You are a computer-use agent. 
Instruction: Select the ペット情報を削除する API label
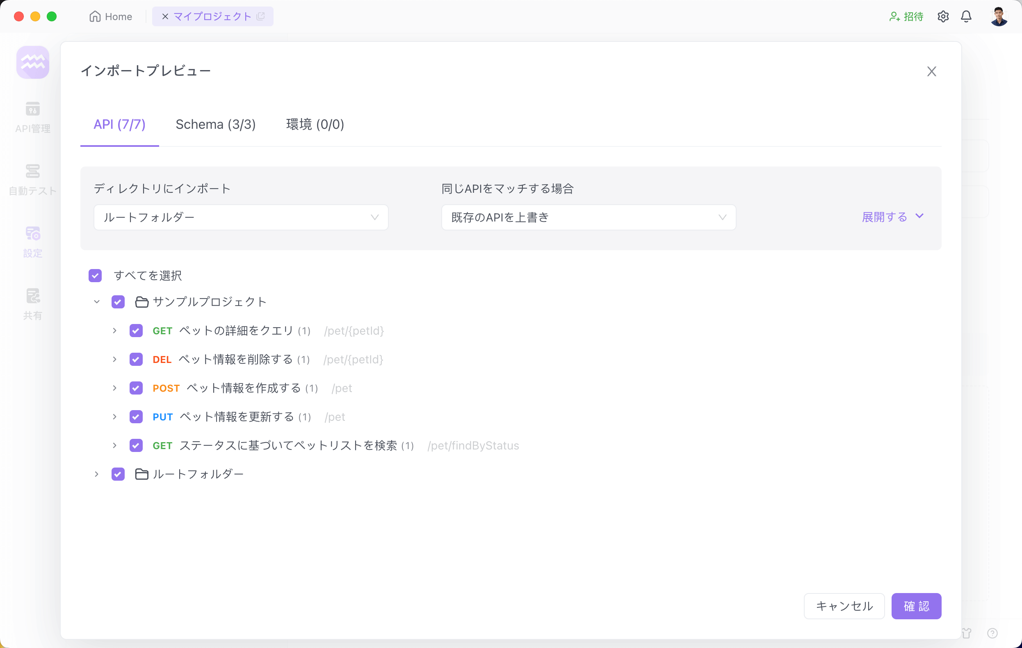pyautogui.click(x=236, y=359)
